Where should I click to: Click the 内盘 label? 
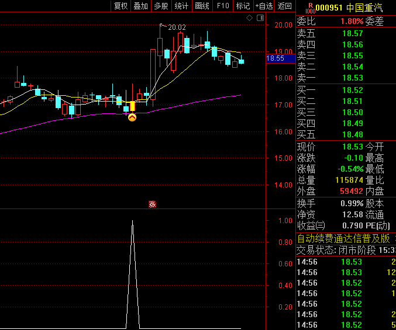point(374,191)
